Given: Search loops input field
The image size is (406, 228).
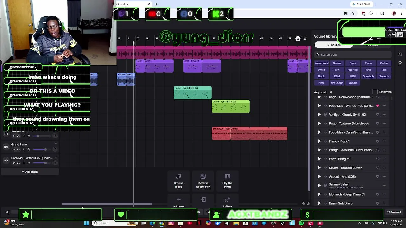Looking at the screenshot, I should tap(353, 55).
